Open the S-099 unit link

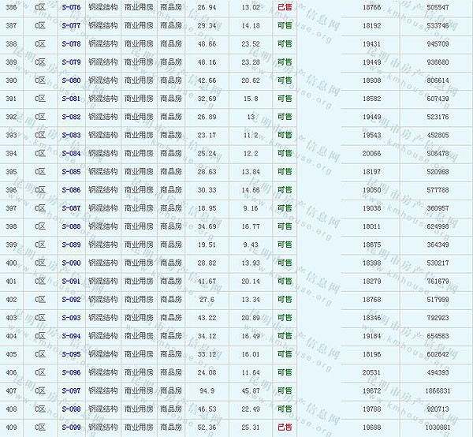pyautogui.click(x=71, y=428)
